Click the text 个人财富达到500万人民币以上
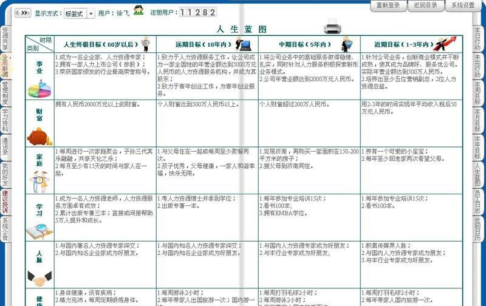486x306 pixels. pyautogui.click(x=198, y=104)
